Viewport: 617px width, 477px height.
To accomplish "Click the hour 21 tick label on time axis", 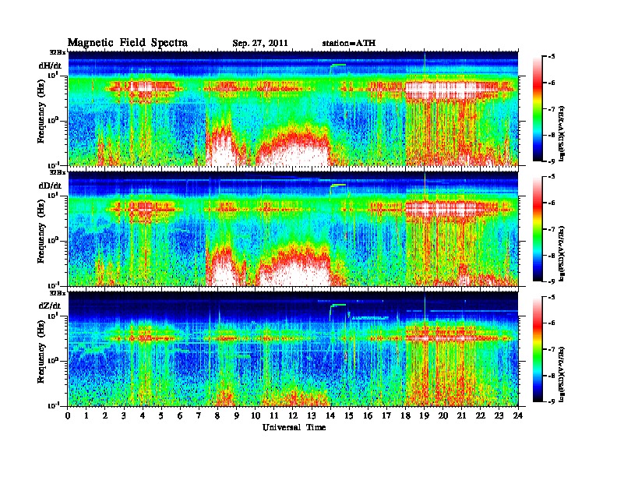I will click(x=461, y=415).
